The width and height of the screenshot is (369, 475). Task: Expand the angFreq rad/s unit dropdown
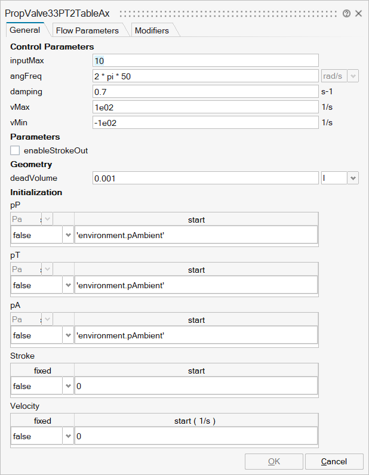click(352, 76)
